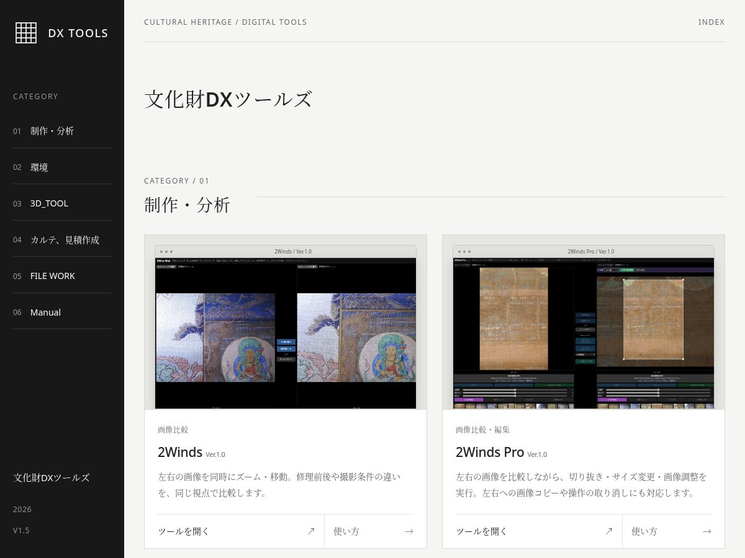Click the CATEGORY / 01 label
Image resolution: width=745 pixels, height=558 pixels.
pos(177,181)
